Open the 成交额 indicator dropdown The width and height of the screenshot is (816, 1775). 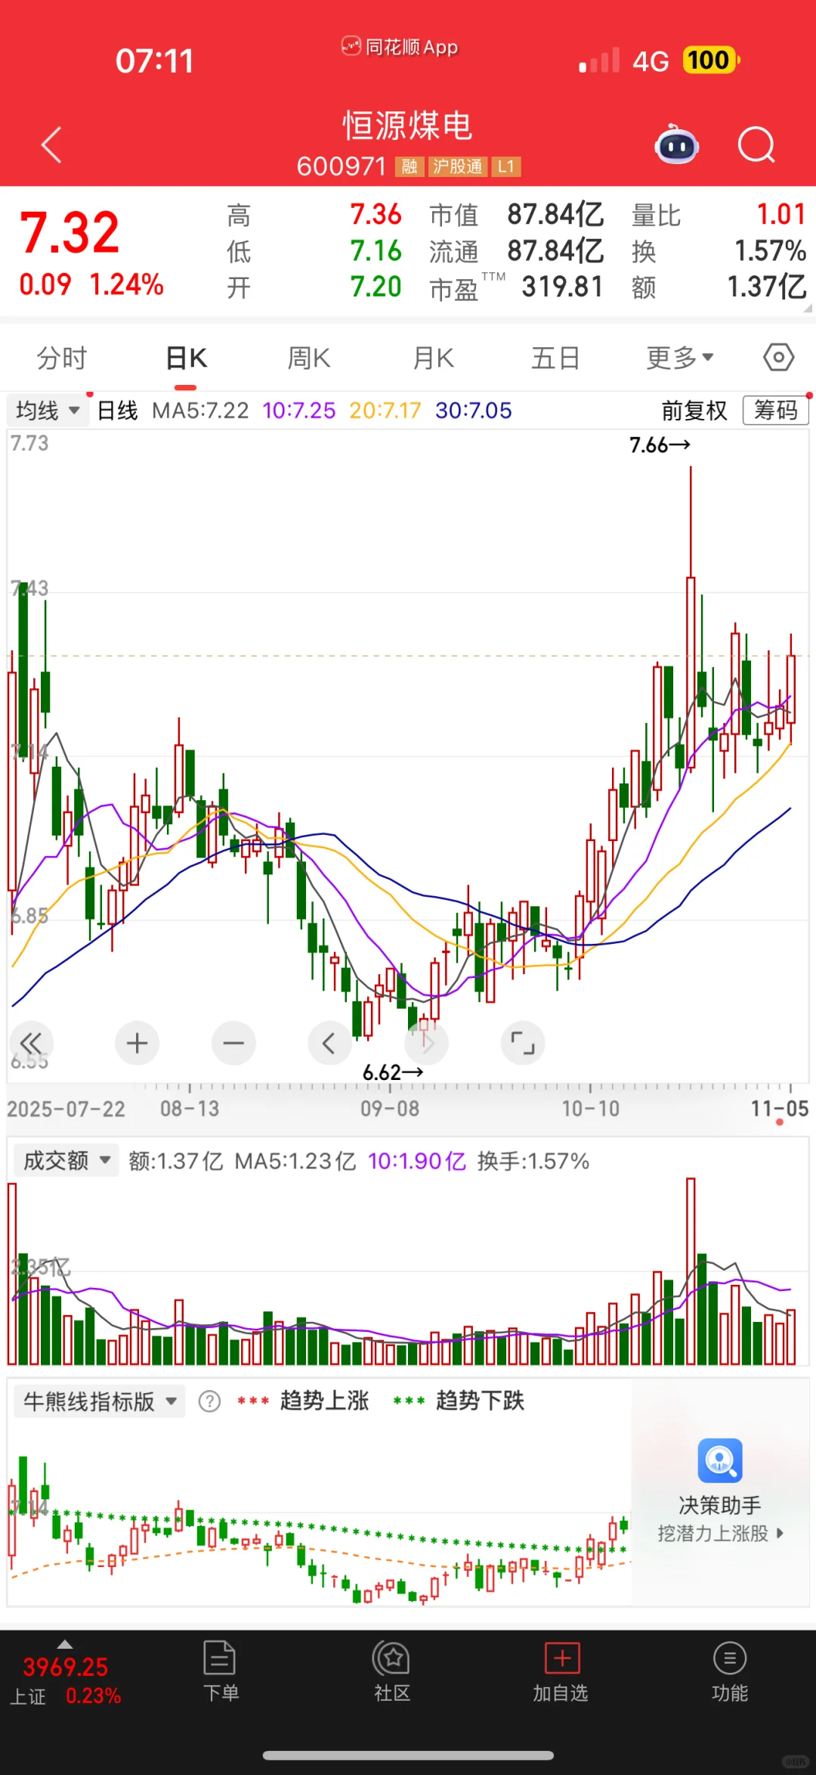pos(66,1160)
